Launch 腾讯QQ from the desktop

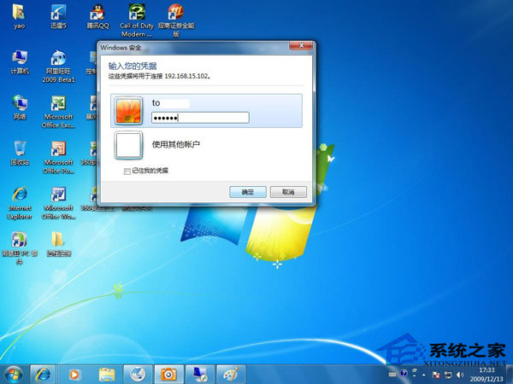(x=97, y=16)
